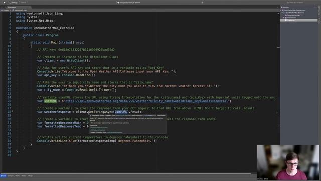
Task: Click the Run play button
Action: [x=4, y=3]
